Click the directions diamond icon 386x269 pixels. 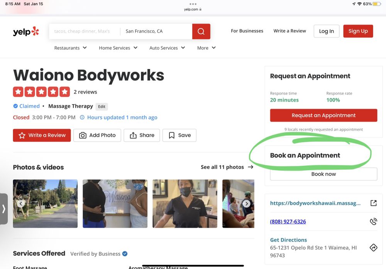[x=373, y=247]
